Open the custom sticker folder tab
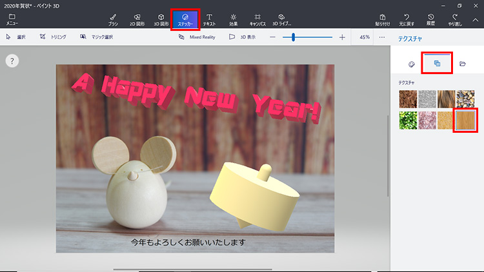This screenshot has height=272, width=484. click(x=463, y=64)
